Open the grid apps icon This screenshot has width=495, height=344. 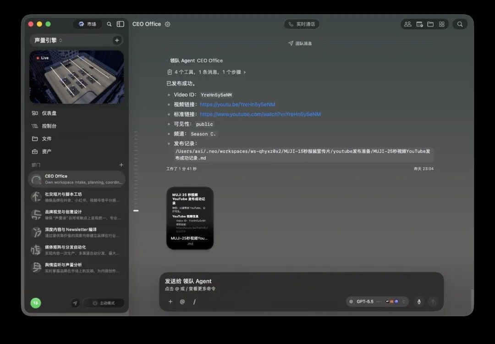pos(442,24)
